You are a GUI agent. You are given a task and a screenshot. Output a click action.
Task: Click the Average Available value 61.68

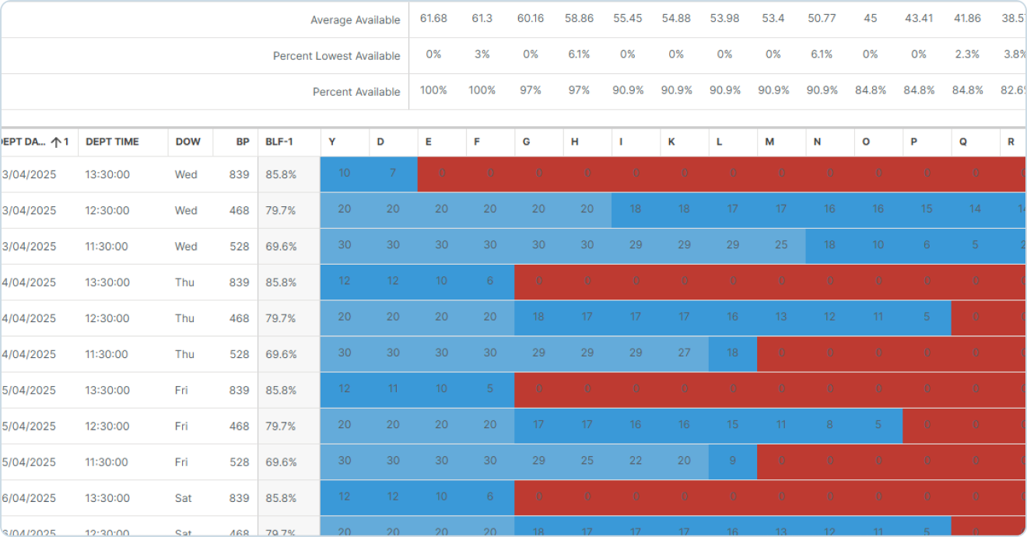pyautogui.click(x=433, y=19)
